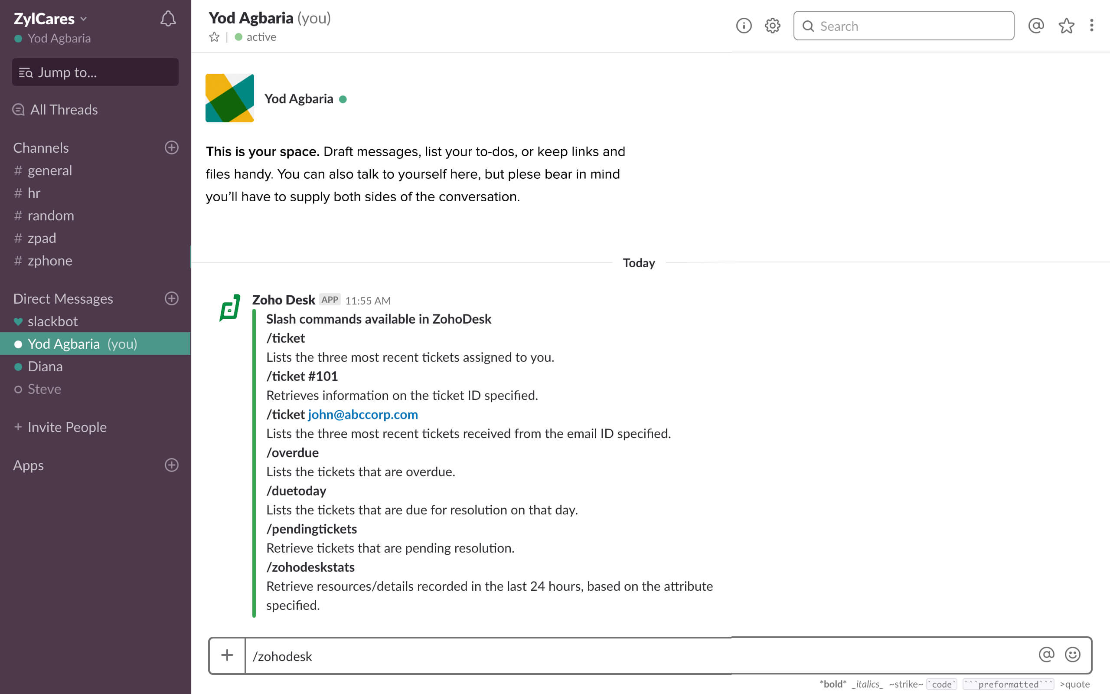
Task: Open All Threads view
Action: [55, 110]
